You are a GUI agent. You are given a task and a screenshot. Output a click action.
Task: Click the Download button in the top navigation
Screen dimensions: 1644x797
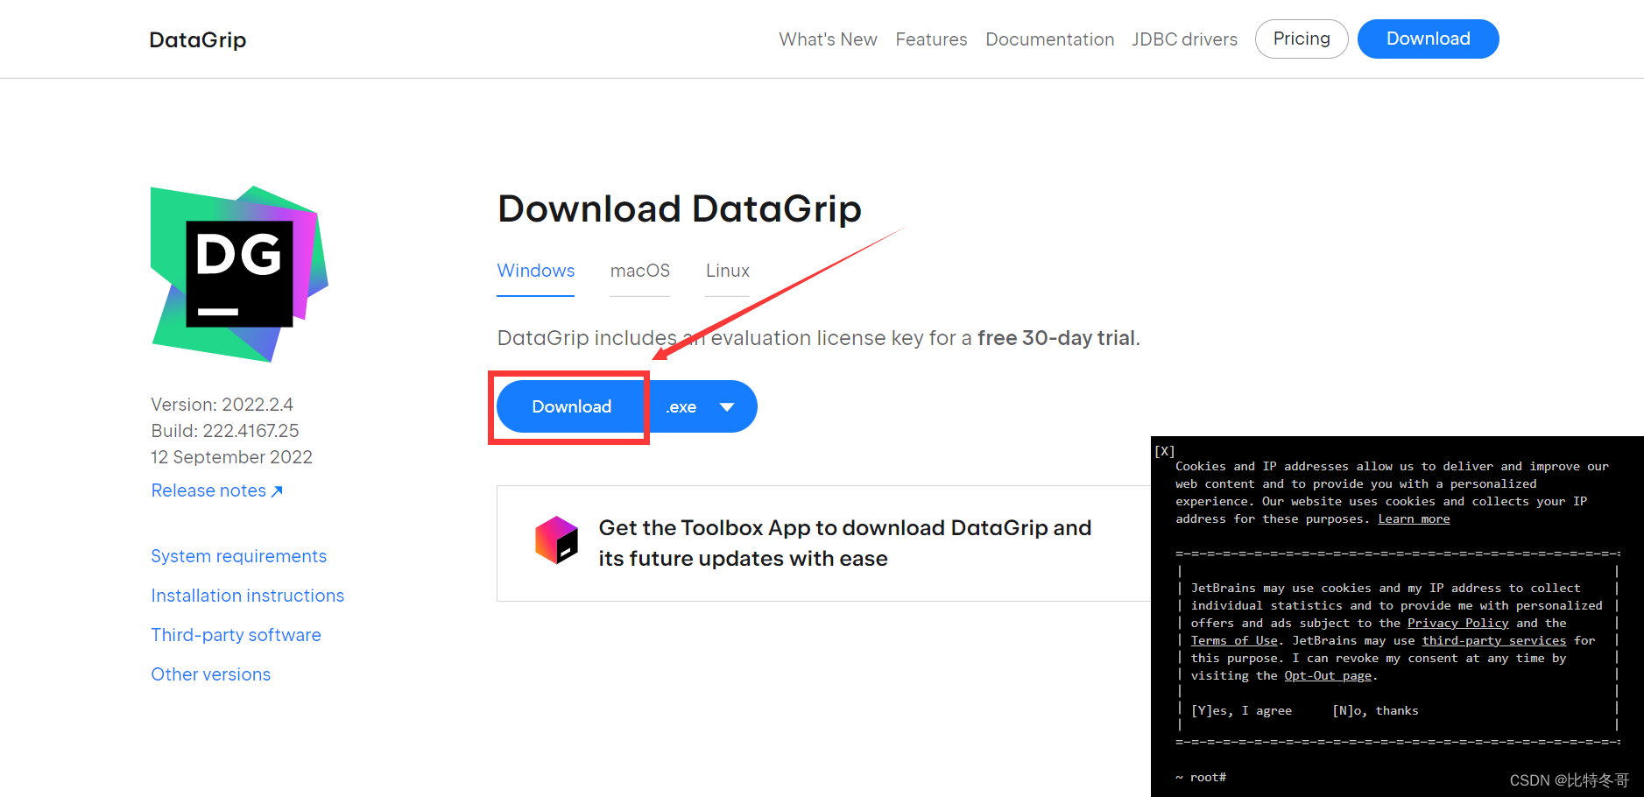(1428, 39)
